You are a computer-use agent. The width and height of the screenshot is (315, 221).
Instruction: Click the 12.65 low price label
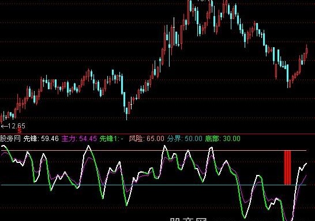pos(13,126)
